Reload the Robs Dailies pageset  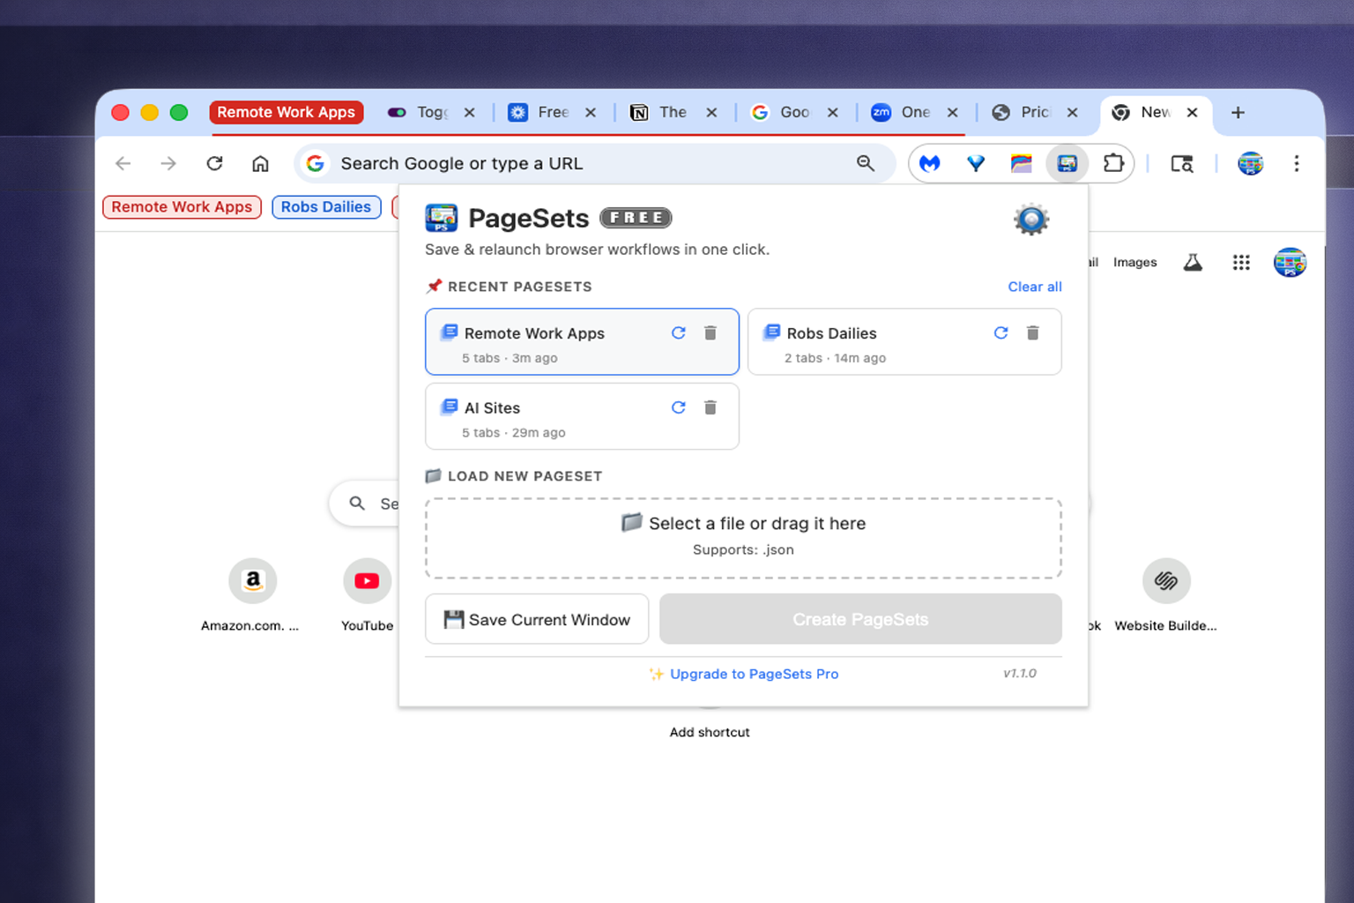(x=1001, y=332)
